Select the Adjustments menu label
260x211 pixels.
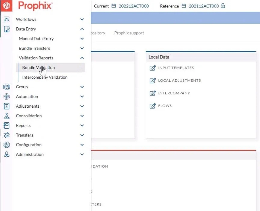(28, 106)
